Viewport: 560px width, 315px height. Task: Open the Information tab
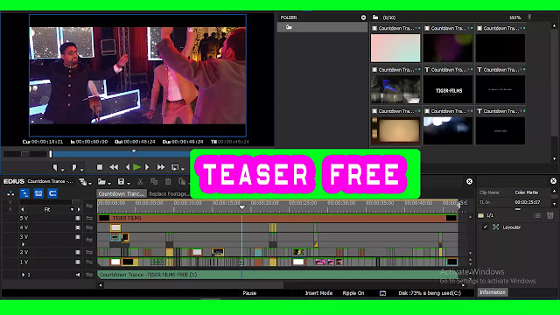tap(493, 292)
